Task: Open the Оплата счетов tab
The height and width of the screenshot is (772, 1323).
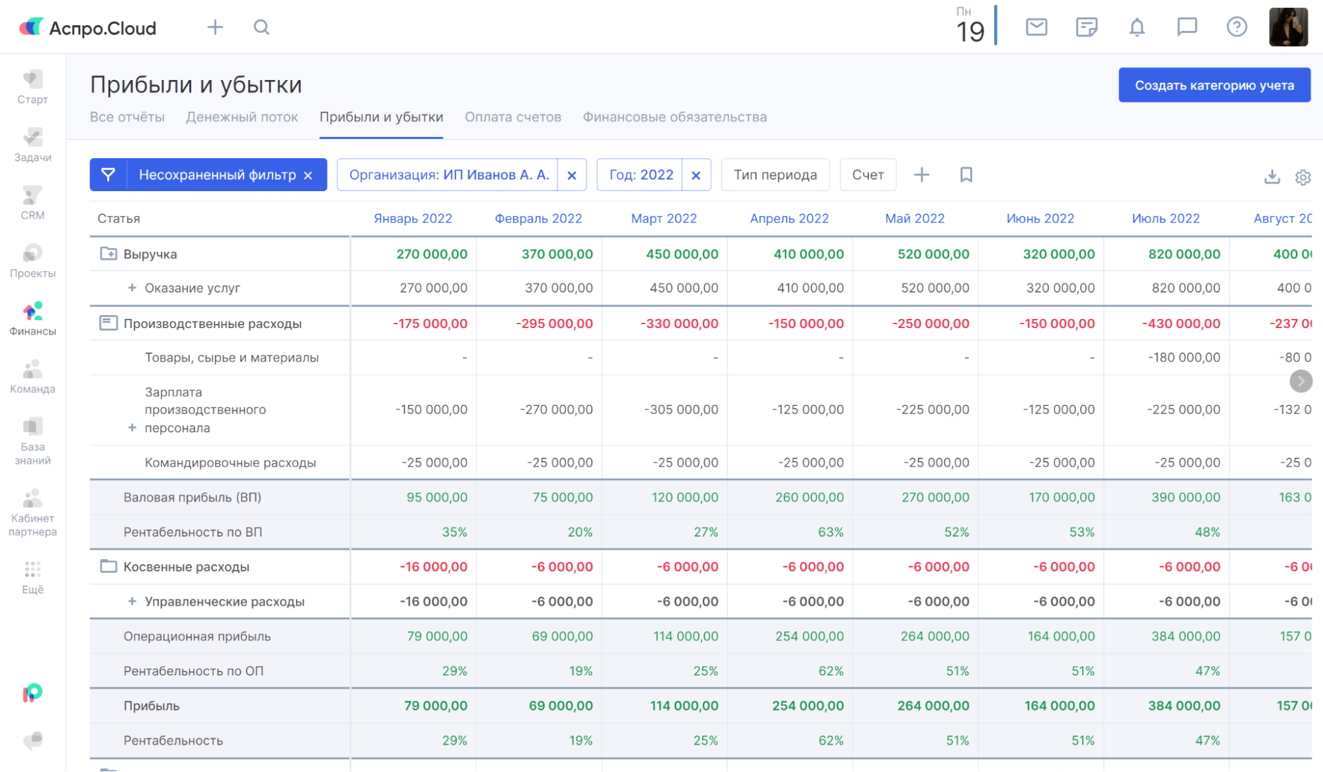Action: pos(512,117)
